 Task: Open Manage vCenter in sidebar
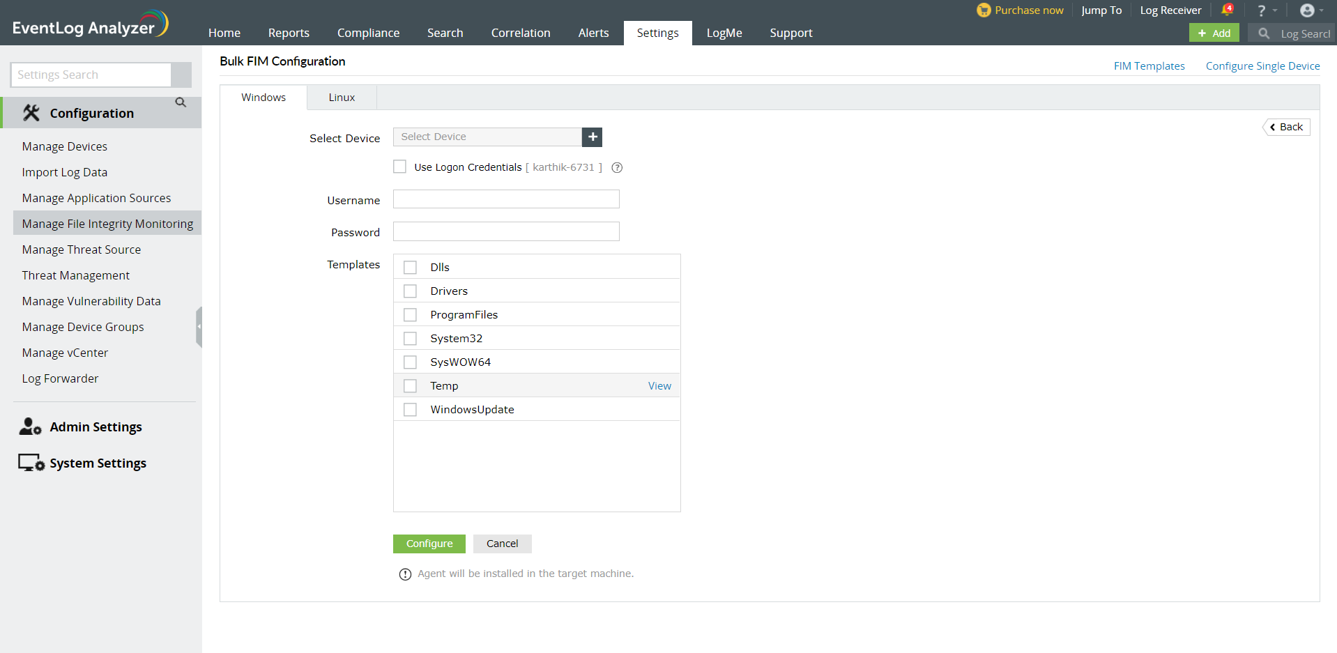point(65,353)
